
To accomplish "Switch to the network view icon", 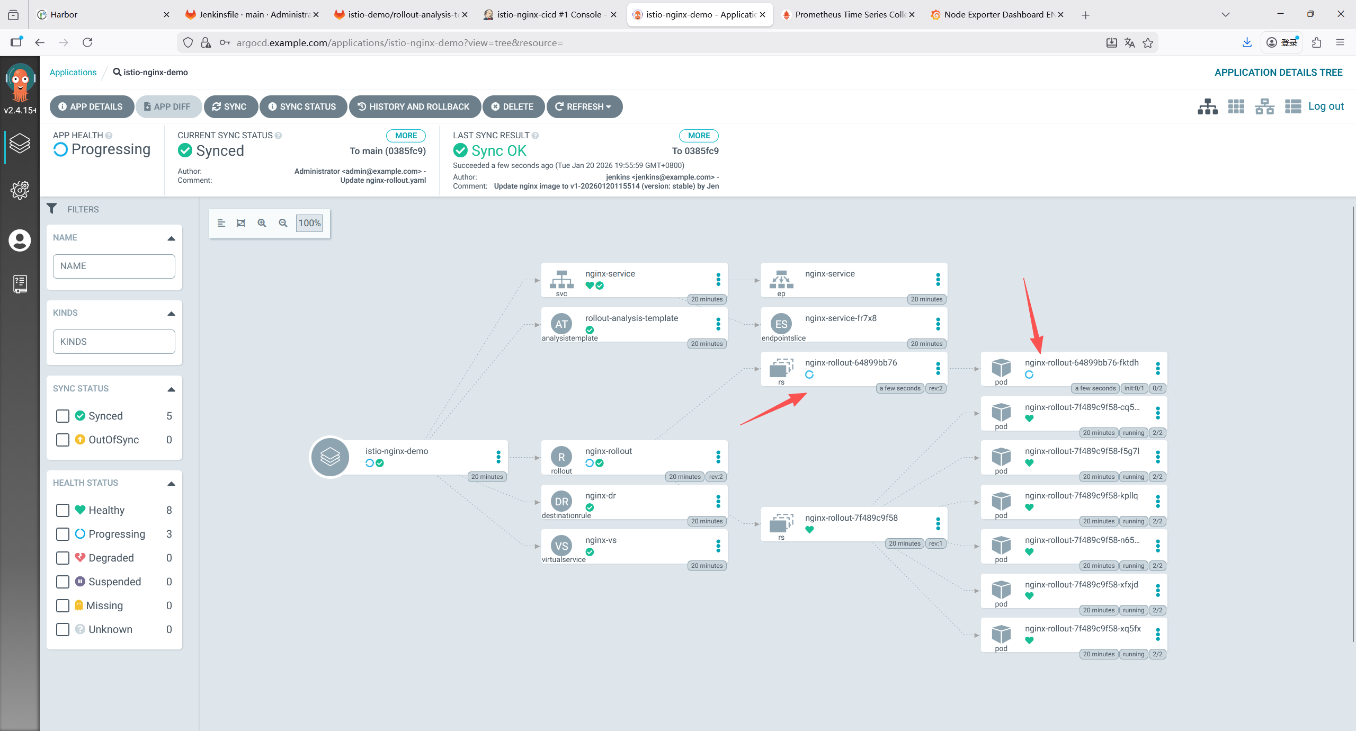I will coord(1264,106).
